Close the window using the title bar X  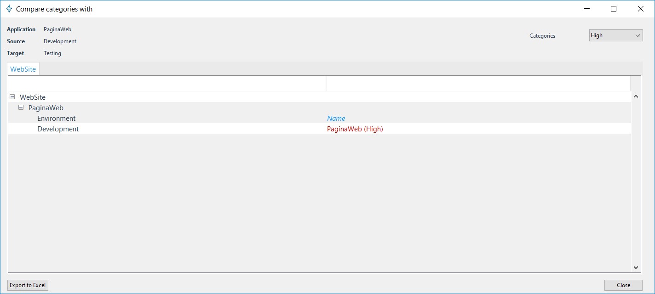(640, 9)
